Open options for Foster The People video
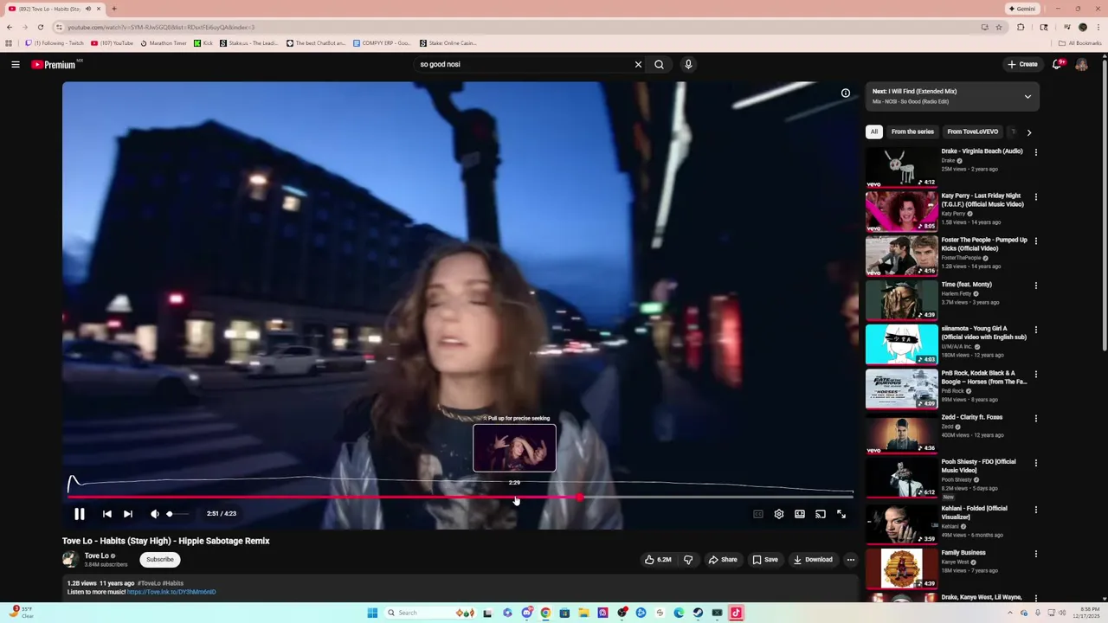Image resolution: width=1108 pixels, height=623 pixels. pyautogui.click(x=1035, y=241)
